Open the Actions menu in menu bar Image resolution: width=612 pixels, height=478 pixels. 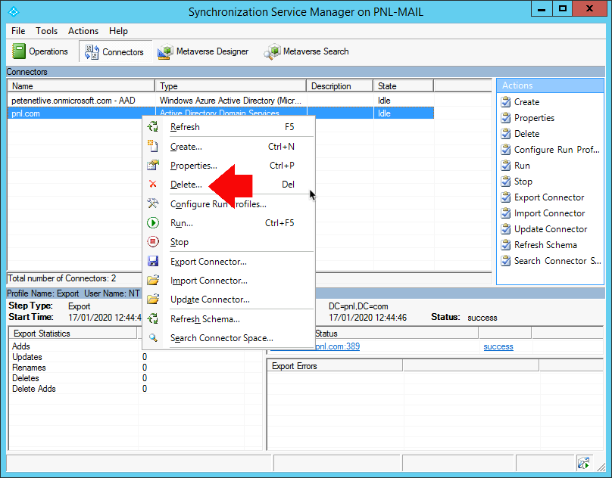(83, 31)
